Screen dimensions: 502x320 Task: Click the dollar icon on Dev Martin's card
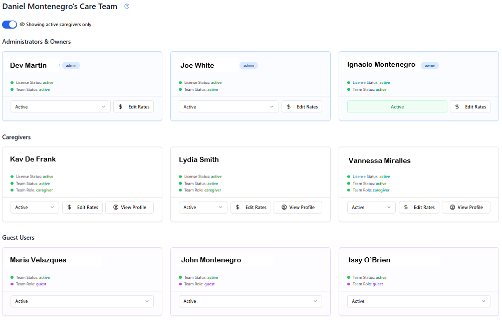pos(120,107)
